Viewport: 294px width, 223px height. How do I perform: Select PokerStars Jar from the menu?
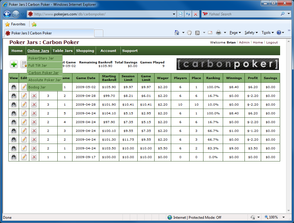45,58
